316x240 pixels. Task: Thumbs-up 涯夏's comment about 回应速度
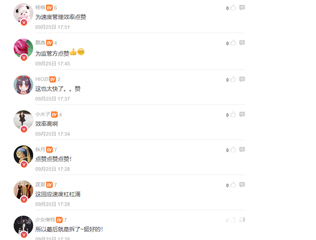pos(233,185)
